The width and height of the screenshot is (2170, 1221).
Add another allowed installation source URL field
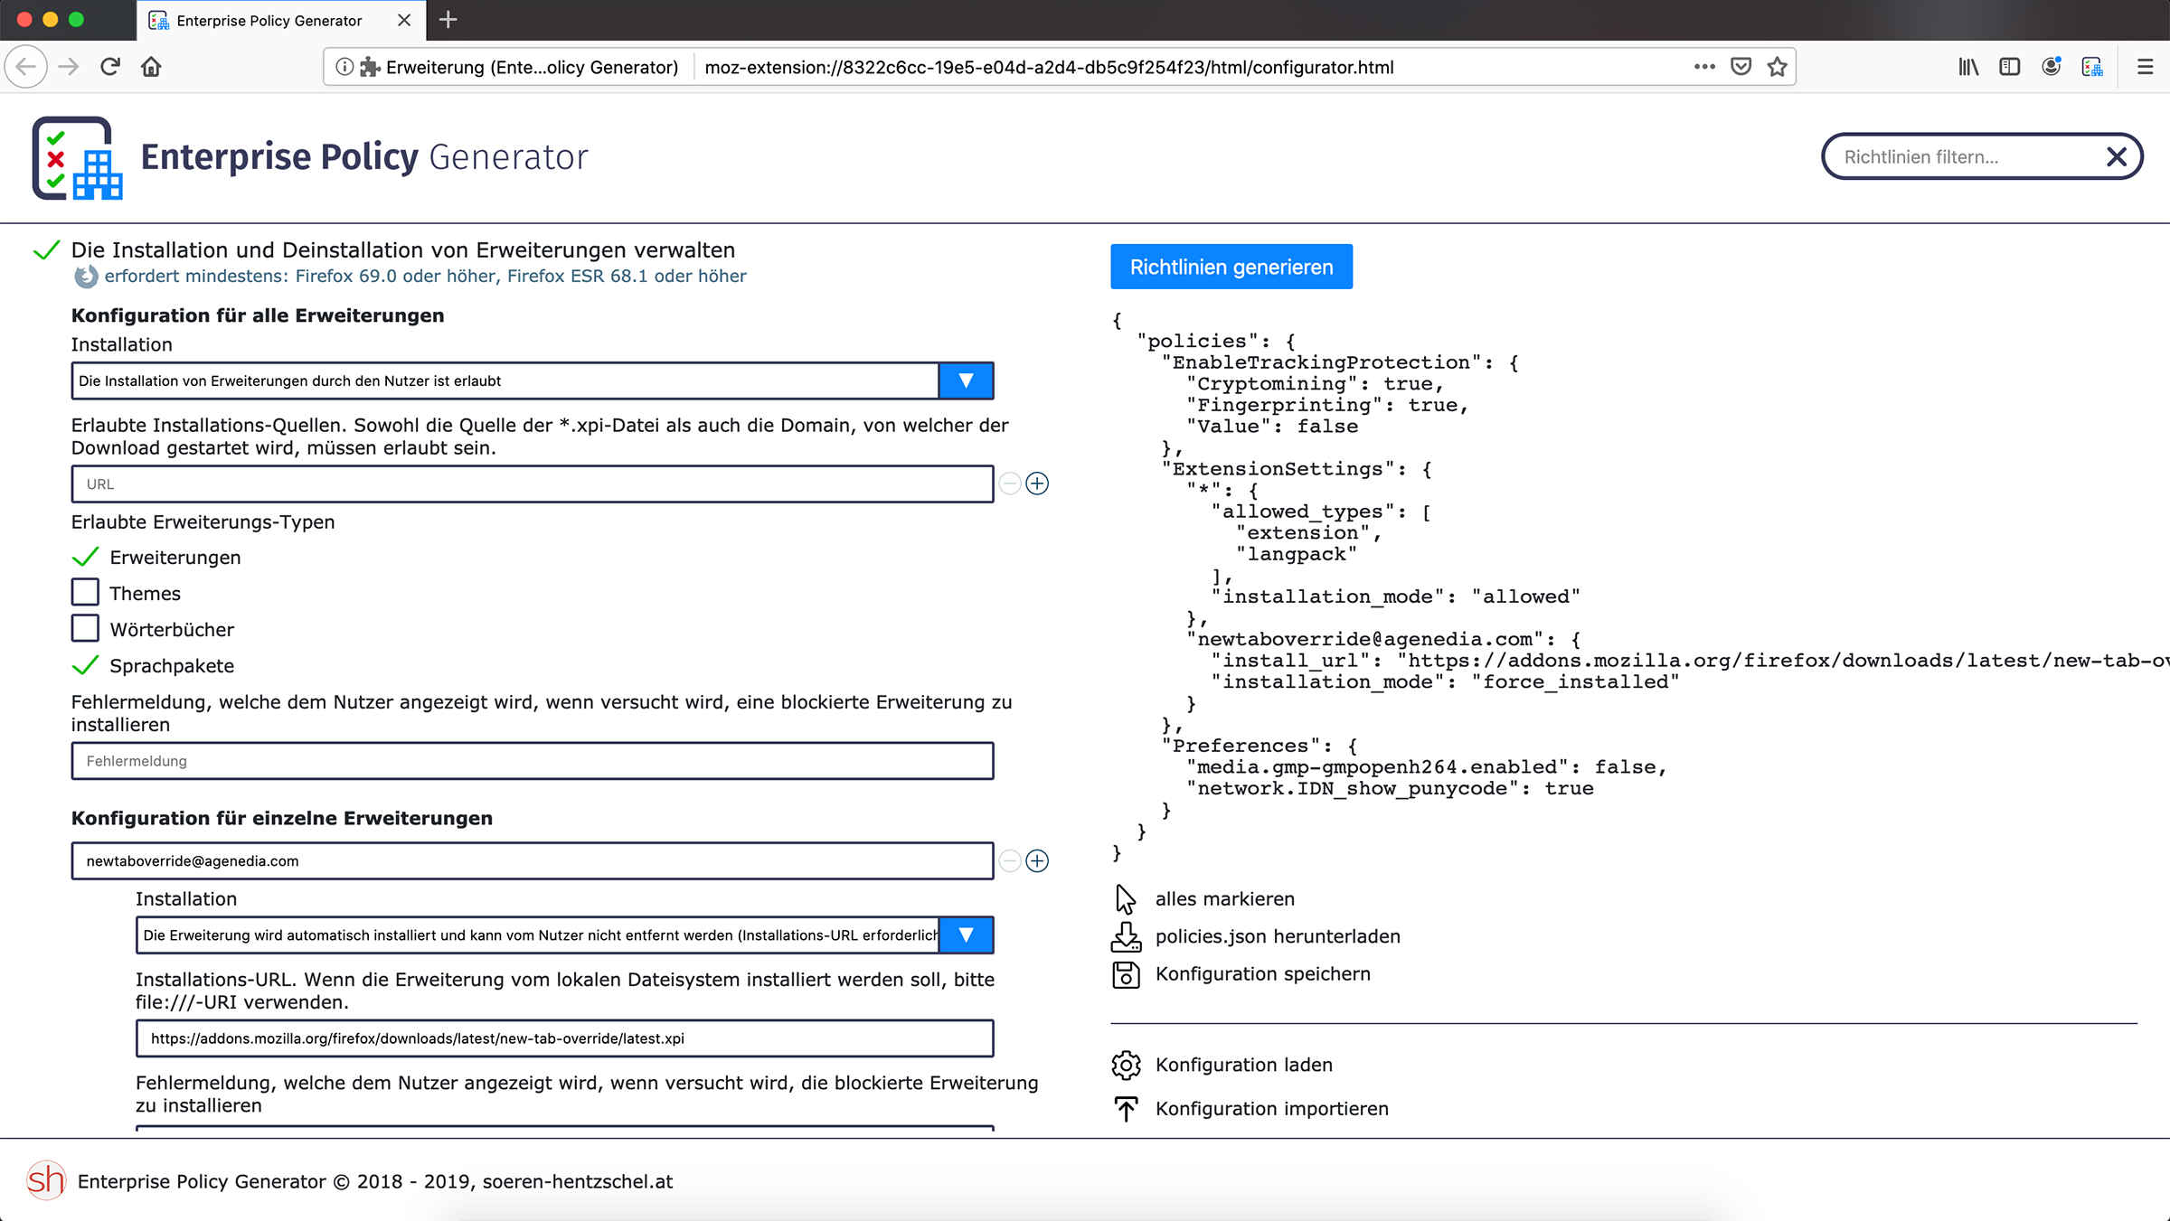click(1037, 484)
